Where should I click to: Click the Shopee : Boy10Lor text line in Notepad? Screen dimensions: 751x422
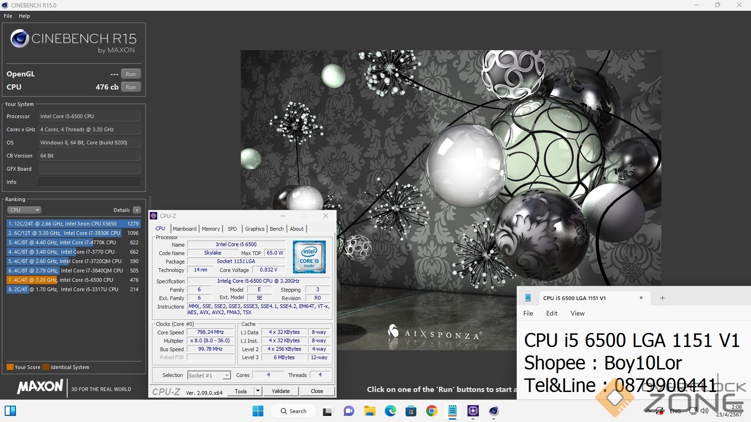(603, 363)
